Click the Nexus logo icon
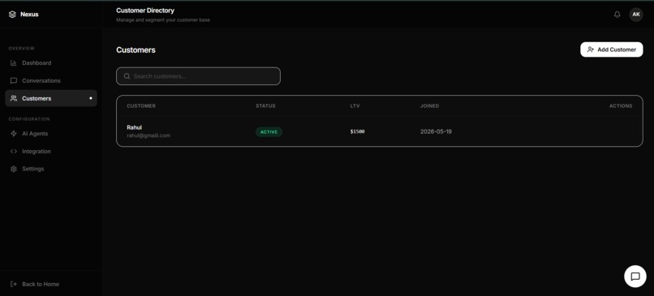The image size is (654, 296). point(12,15)
